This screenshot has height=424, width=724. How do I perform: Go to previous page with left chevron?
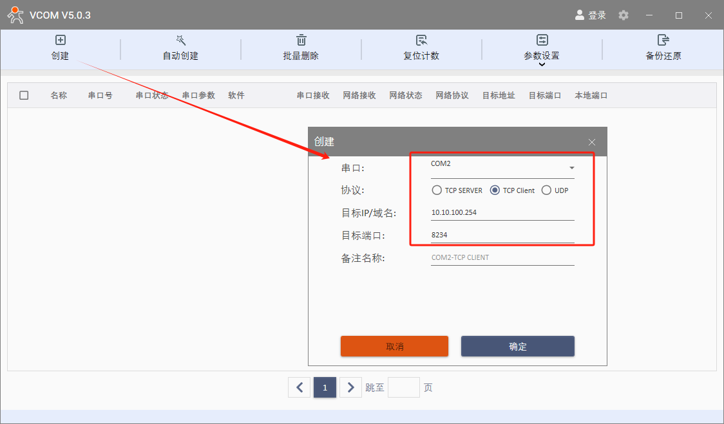coord(299,387)
